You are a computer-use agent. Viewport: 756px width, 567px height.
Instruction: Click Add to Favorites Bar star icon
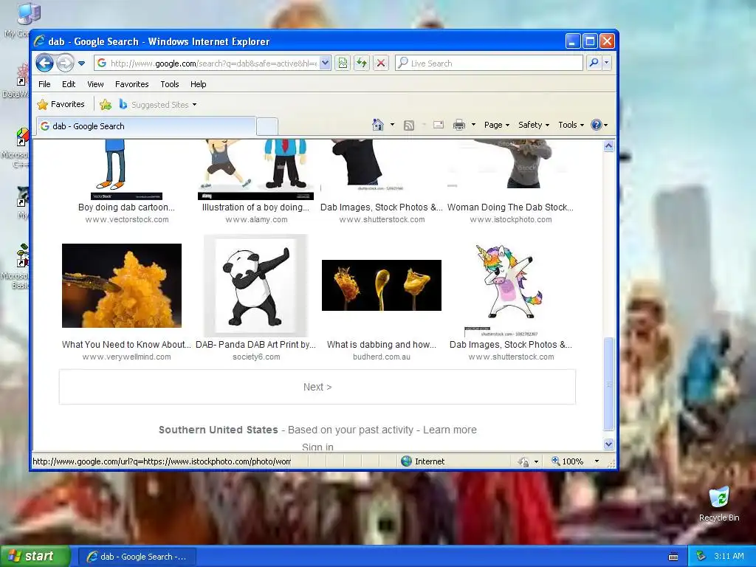105,104
